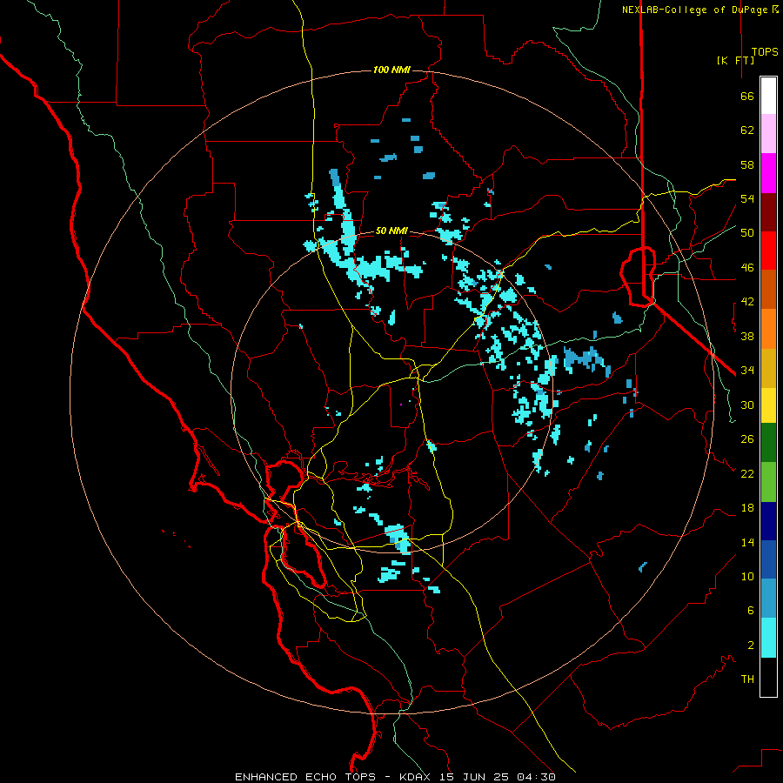Click the '04:30' timestamp
Viewport: 783px width, 783px height.
(x=535, y=777)
